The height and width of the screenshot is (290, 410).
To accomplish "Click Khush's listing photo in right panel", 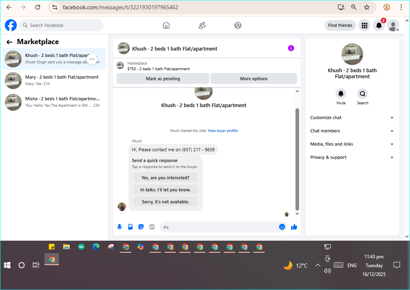I will pos(352,54).
